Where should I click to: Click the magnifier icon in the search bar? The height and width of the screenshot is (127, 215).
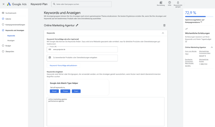point(54,4)
